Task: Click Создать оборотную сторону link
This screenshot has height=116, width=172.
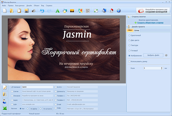Action: click(150, 23)
